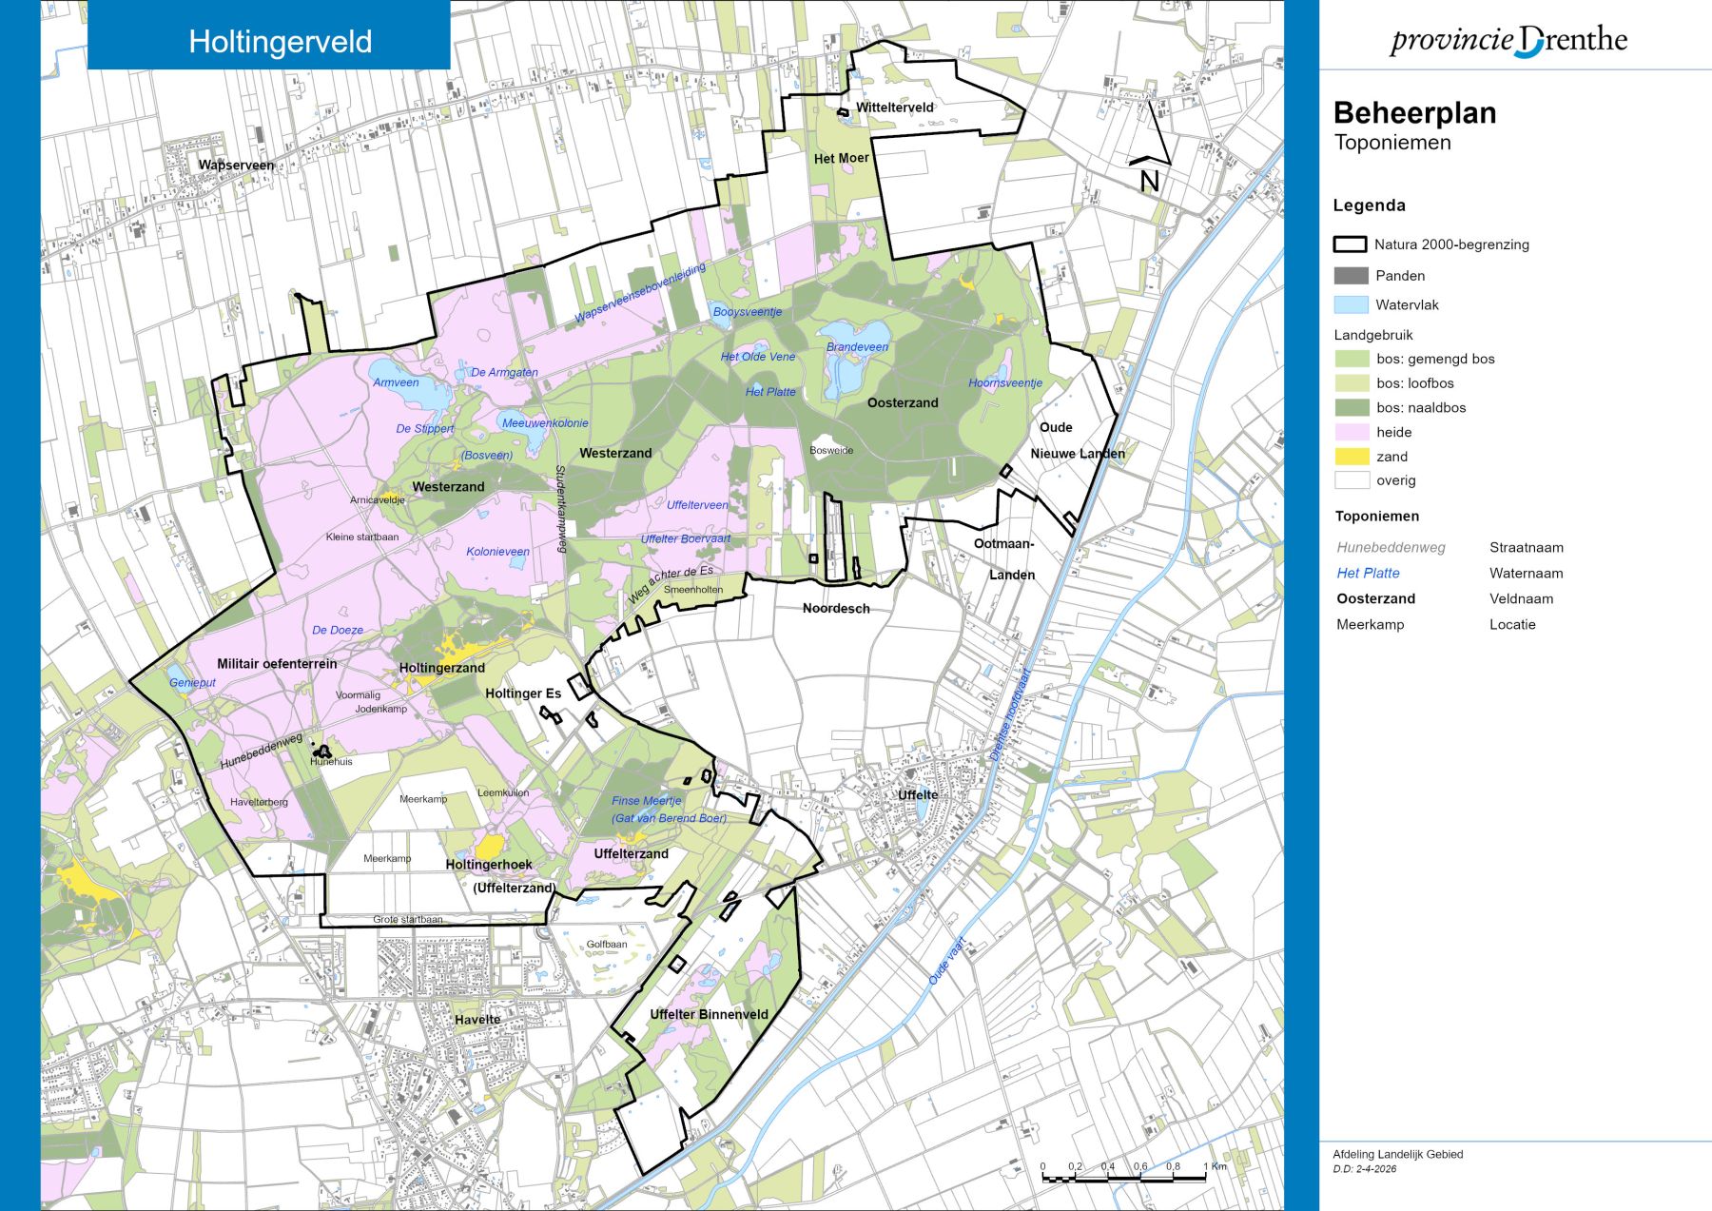Click the Uffelte village label on map
The width and height of the screenshot is (1712, 1211).
point(918,795)
